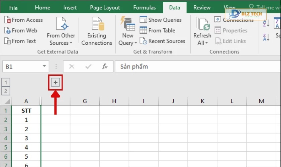Switch to the Page Layout tab
The image size is (281, 167).
[x=105, y=7]
